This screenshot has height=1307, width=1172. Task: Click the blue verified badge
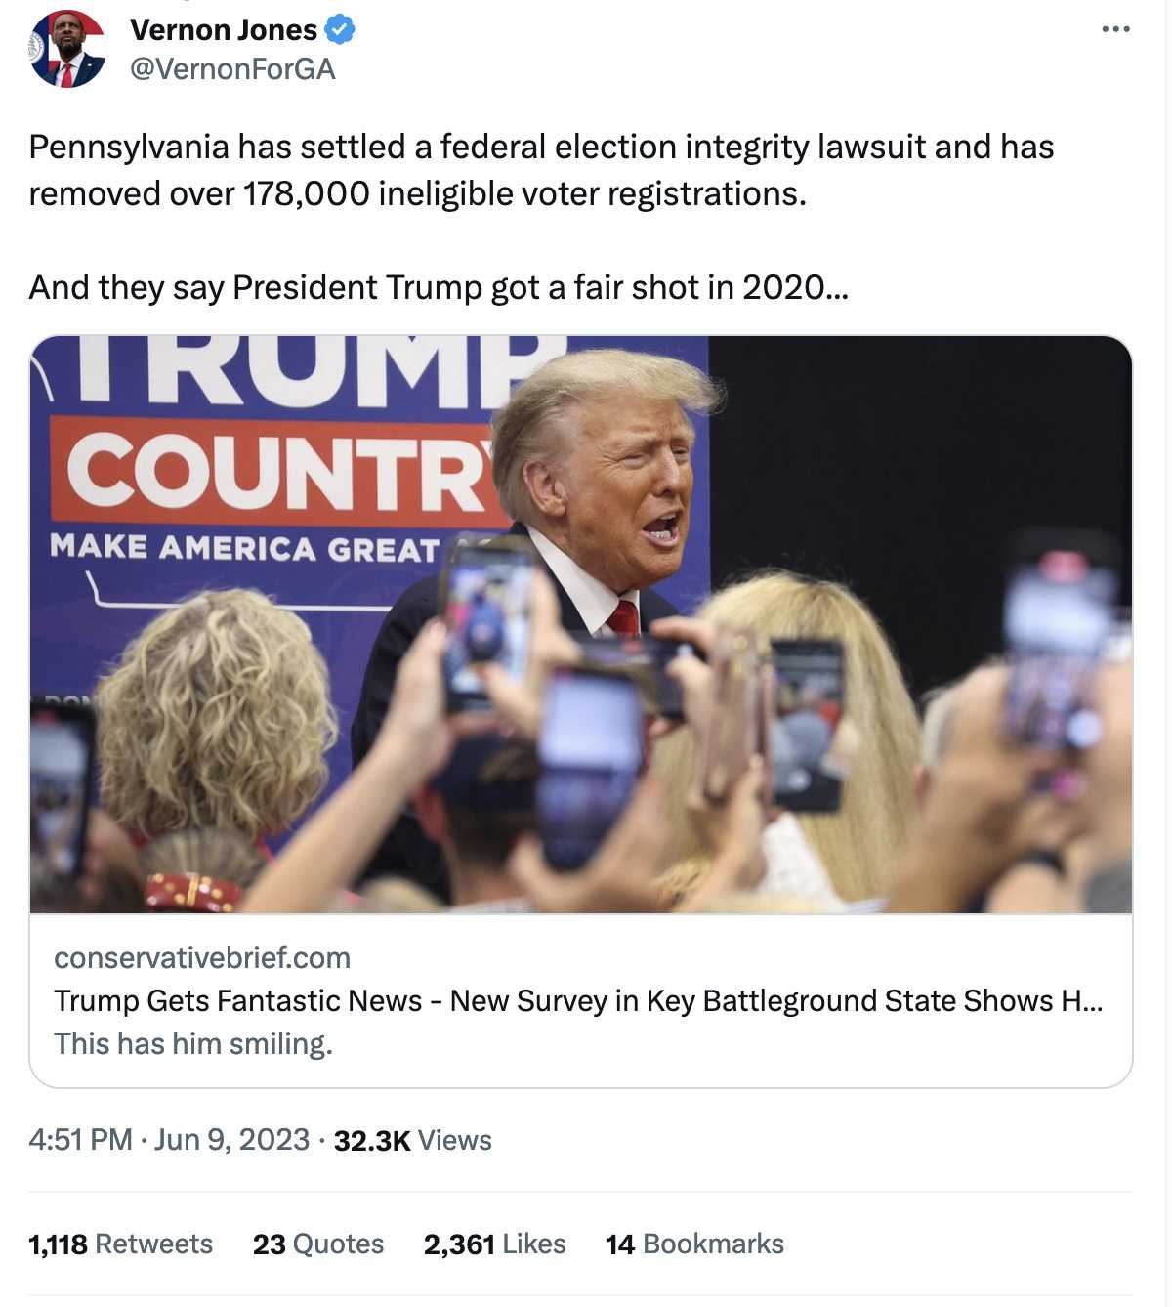[339, 30]
